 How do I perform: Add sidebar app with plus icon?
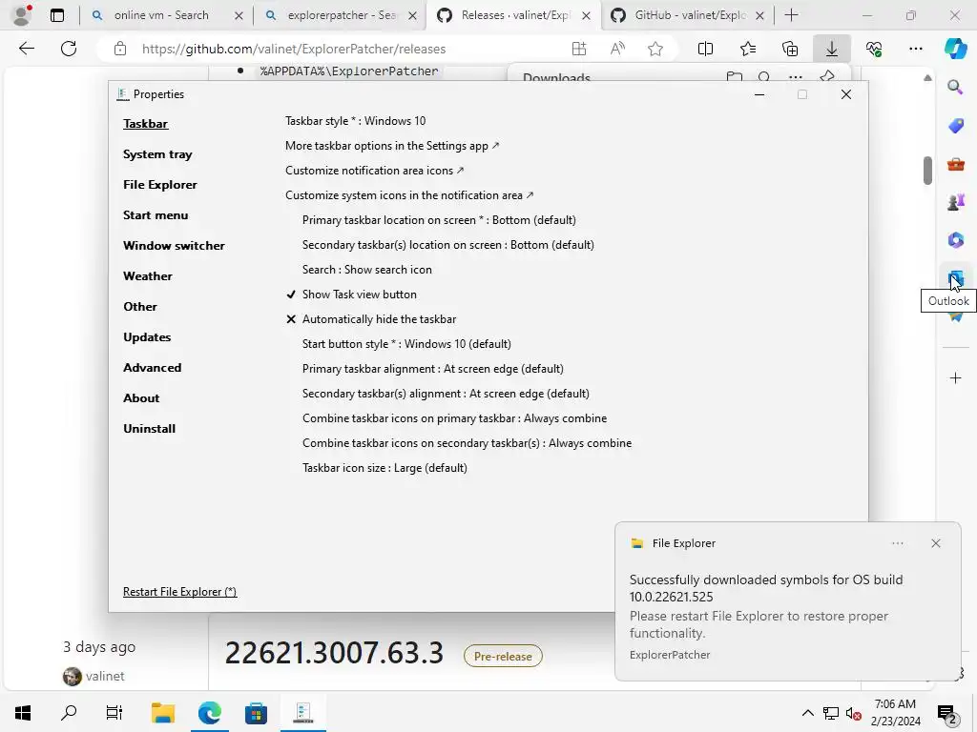point(955,377)
